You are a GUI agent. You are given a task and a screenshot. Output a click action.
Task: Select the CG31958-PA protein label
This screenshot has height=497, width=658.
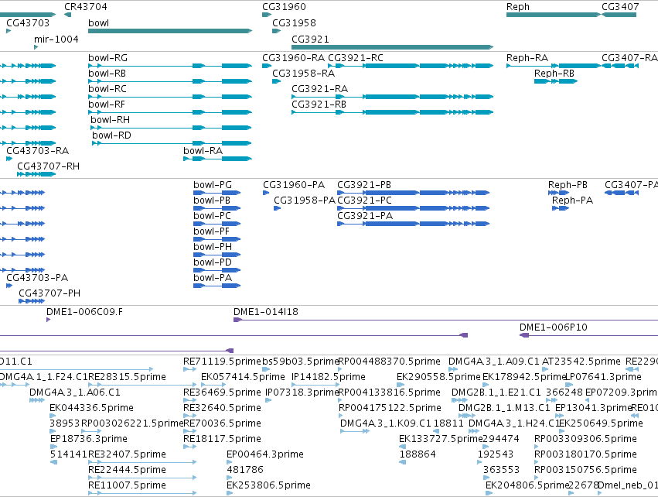tap(305, 201)
